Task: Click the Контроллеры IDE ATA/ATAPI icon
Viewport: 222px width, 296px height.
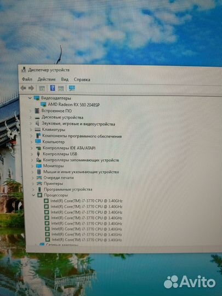Action: point(38,148)
